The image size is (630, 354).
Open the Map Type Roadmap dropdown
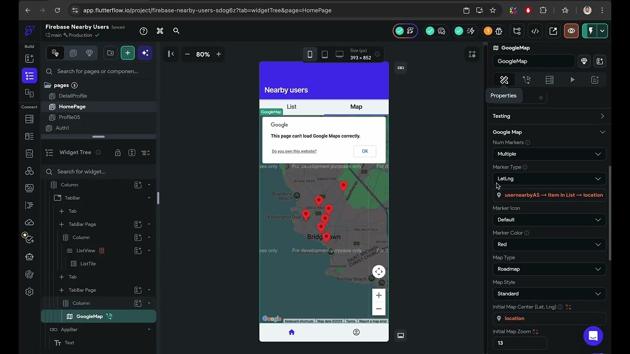(549, 269)
